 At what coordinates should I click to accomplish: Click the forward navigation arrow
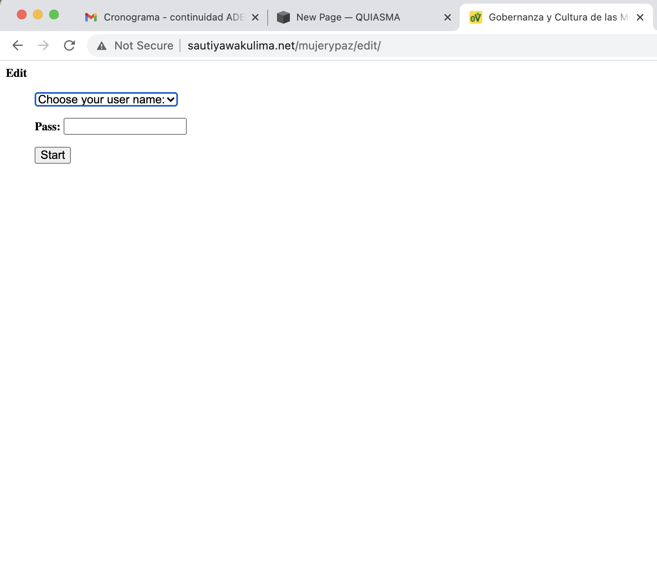43,45
